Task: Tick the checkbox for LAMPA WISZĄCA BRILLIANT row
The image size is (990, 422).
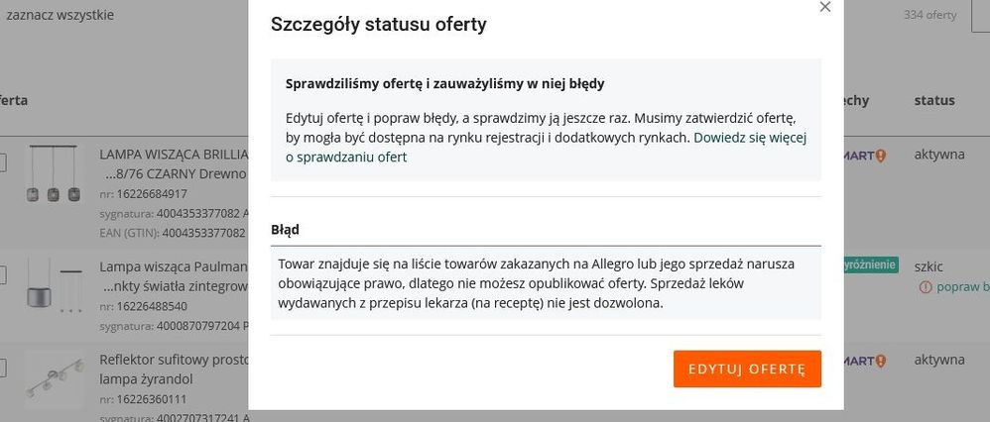Action: tap(2, 163)
